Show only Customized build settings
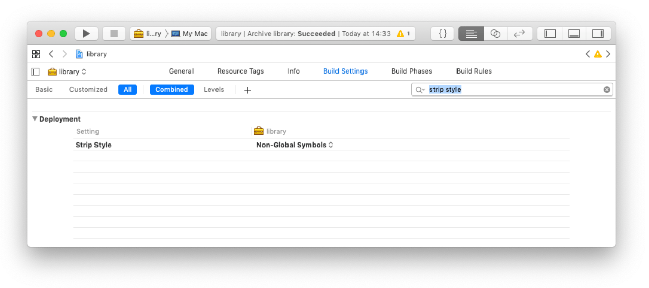Image resolution: width=649 pixels, height=288 pixels. tap(88, 90)
